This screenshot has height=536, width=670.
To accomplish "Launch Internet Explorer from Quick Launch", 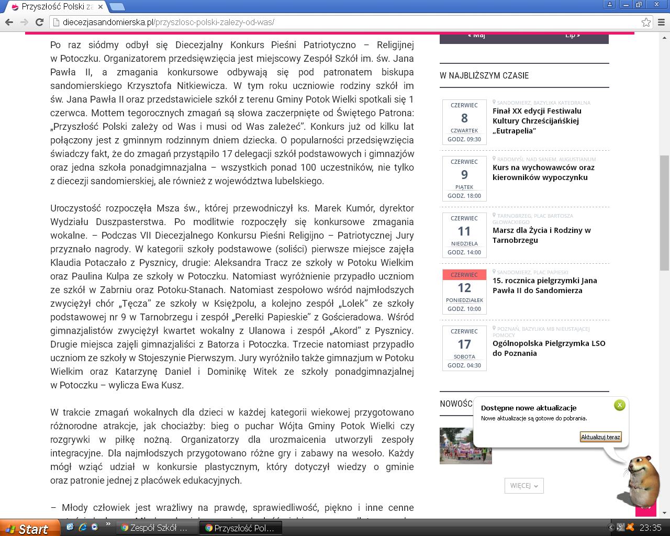I will [83, 528].
